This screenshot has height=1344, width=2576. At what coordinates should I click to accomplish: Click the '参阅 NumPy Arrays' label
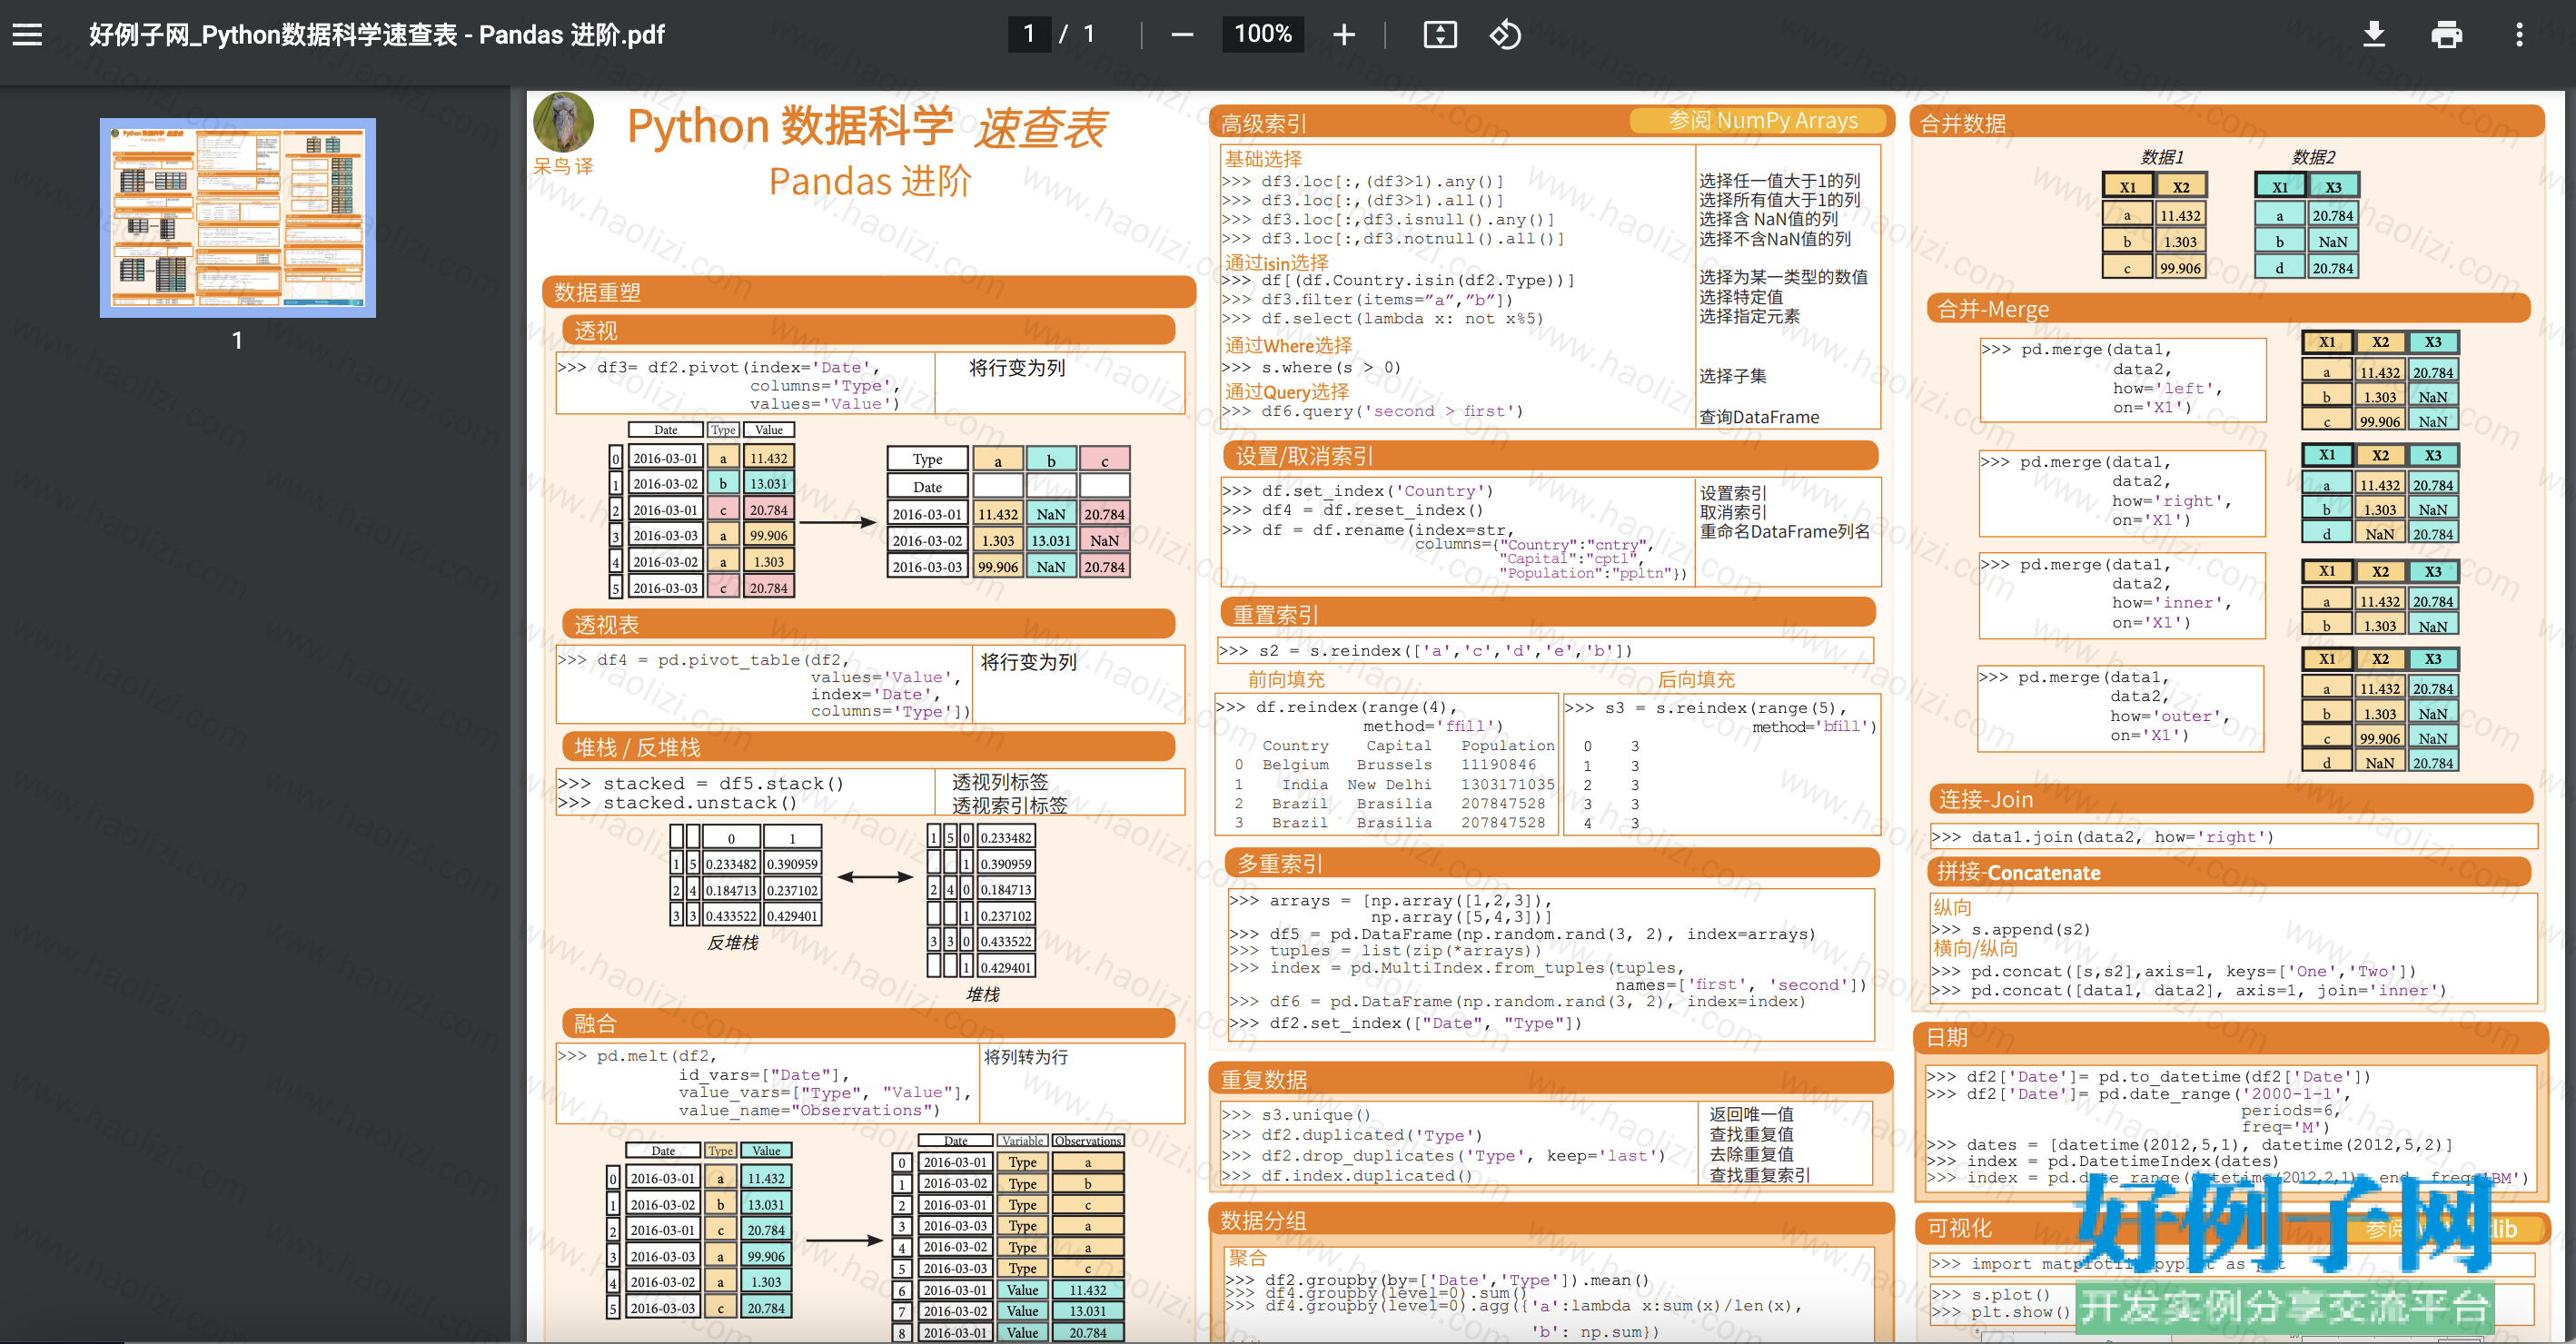click(x=1763, y=121)
